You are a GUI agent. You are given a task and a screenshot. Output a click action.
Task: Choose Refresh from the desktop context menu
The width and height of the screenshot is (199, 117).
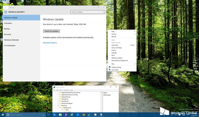(122, 37)
